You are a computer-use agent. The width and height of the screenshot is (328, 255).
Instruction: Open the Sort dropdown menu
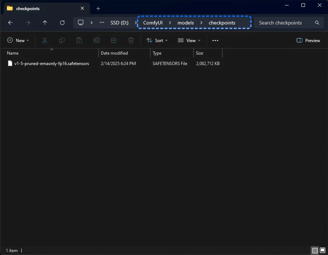point(157,40)
